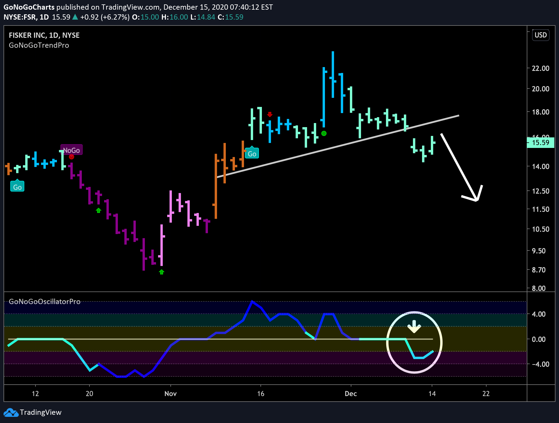Image resolution: width=559 pixels, height=423 pixels.
Task: Click the 14 date axis label
Action: point(432,393)
